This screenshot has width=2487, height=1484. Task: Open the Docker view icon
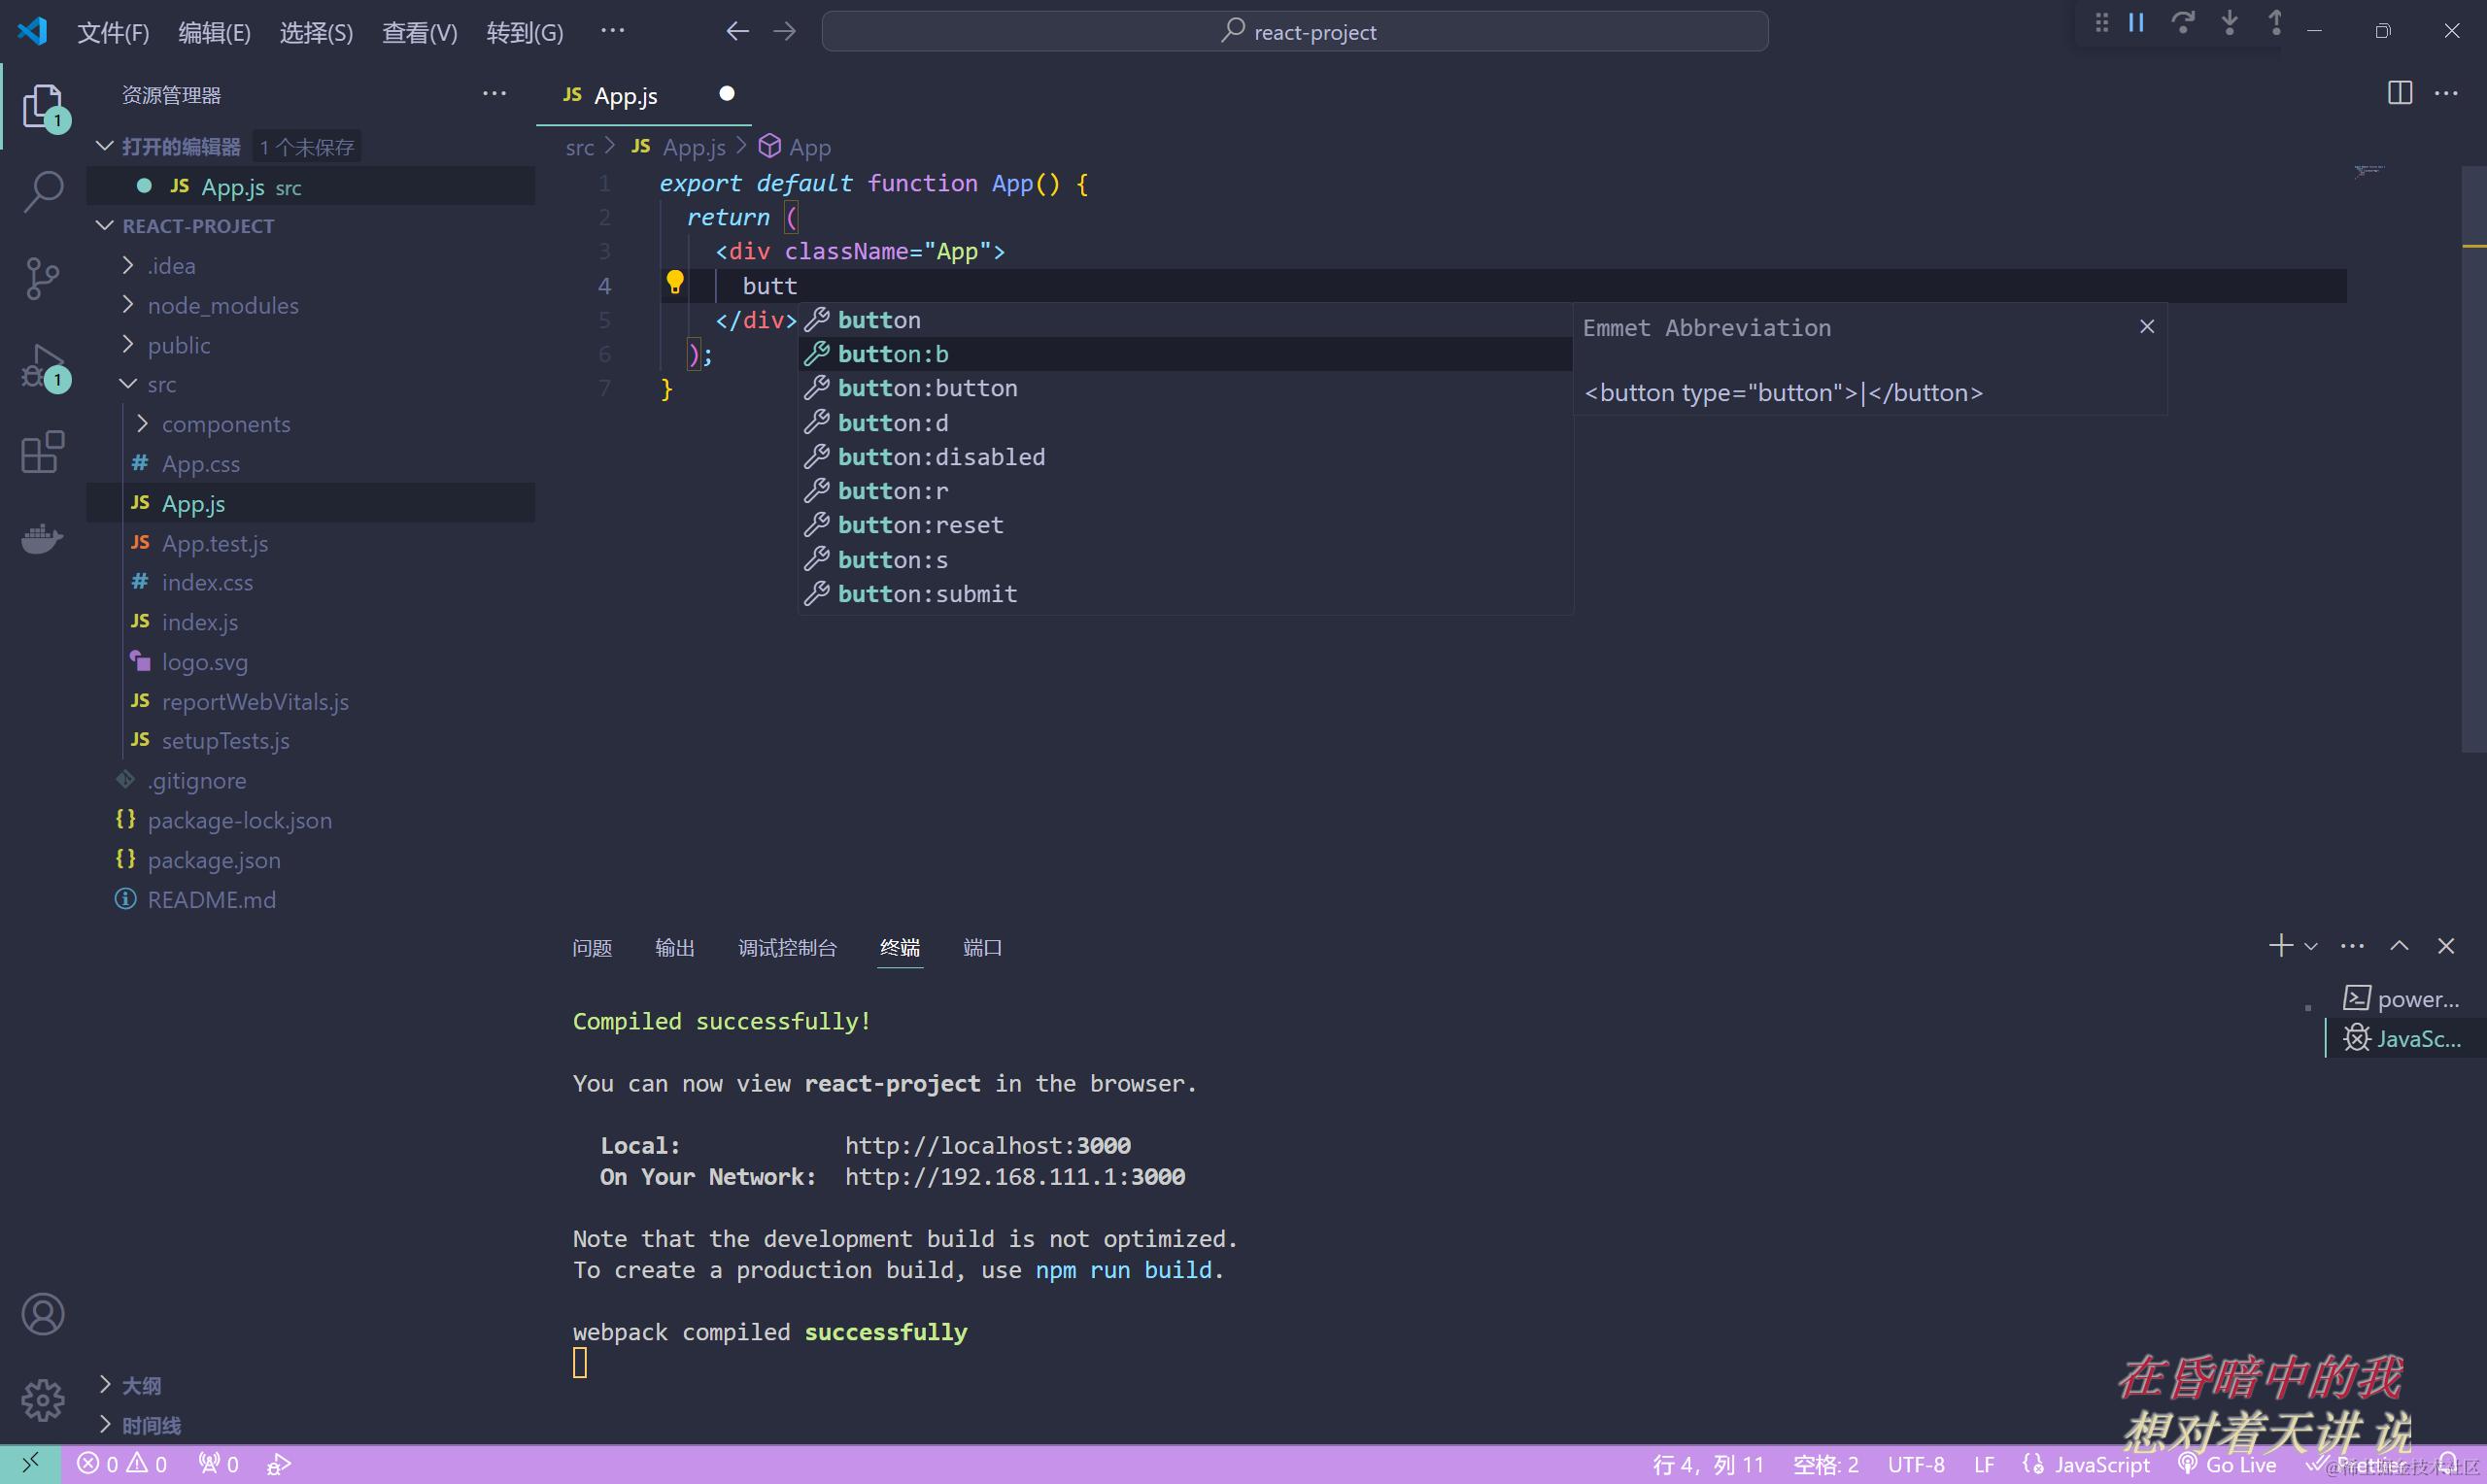(x=43, y=539)
